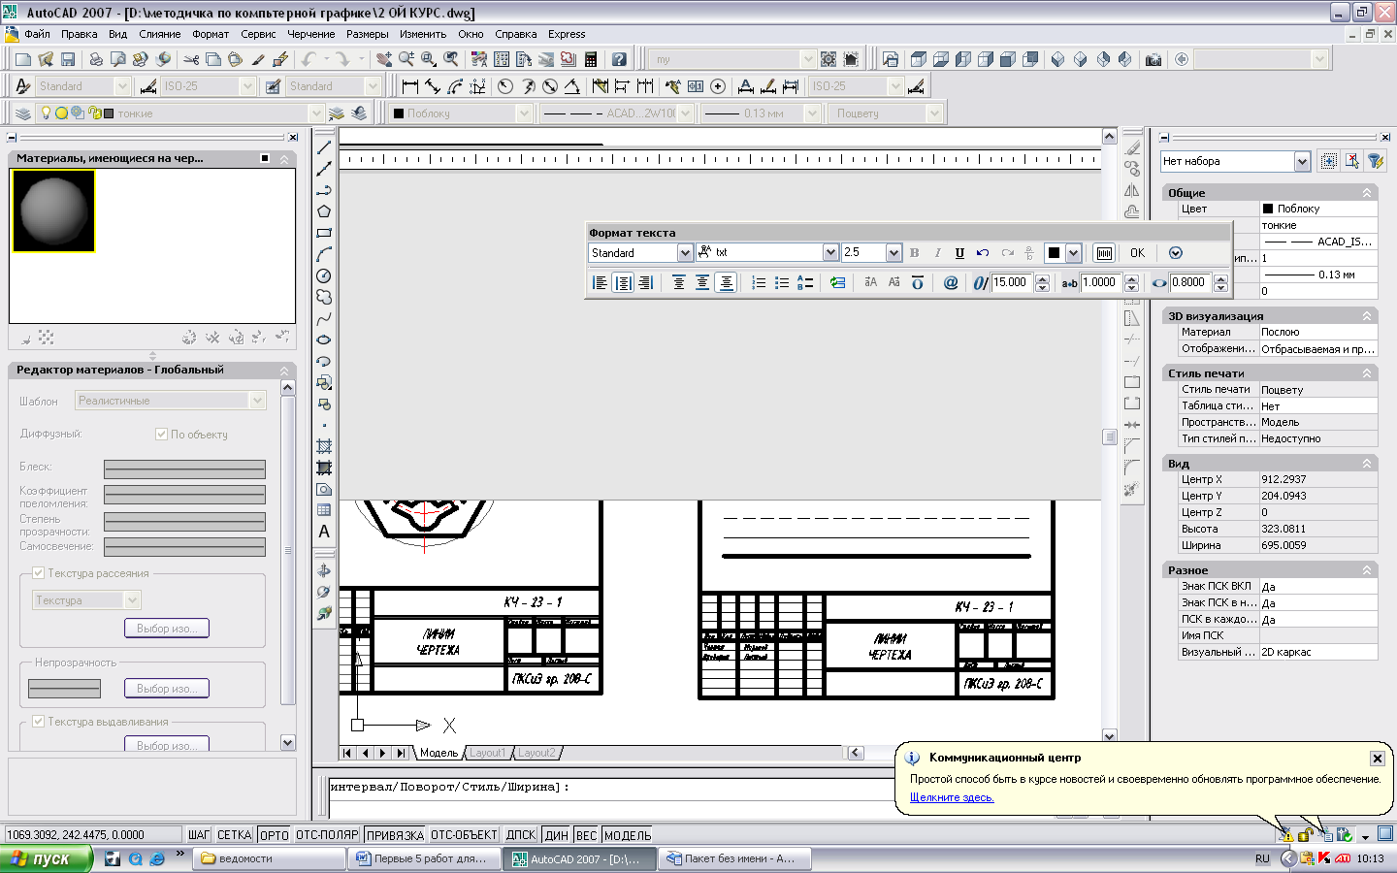Screen dimensions: 1397x873
Task: Switch to the Модель tab
Action: click(x=439, y=753)
